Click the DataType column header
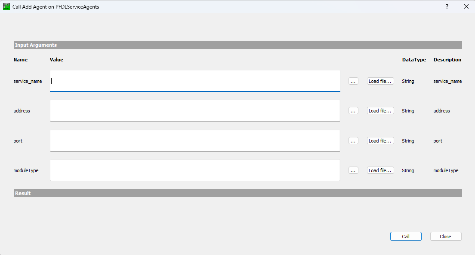Image resolution: width=475 pixels, height=255 pixels. point(414,60)
